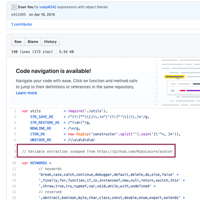Select line number 16
The image size is (200, 200).
14,198
